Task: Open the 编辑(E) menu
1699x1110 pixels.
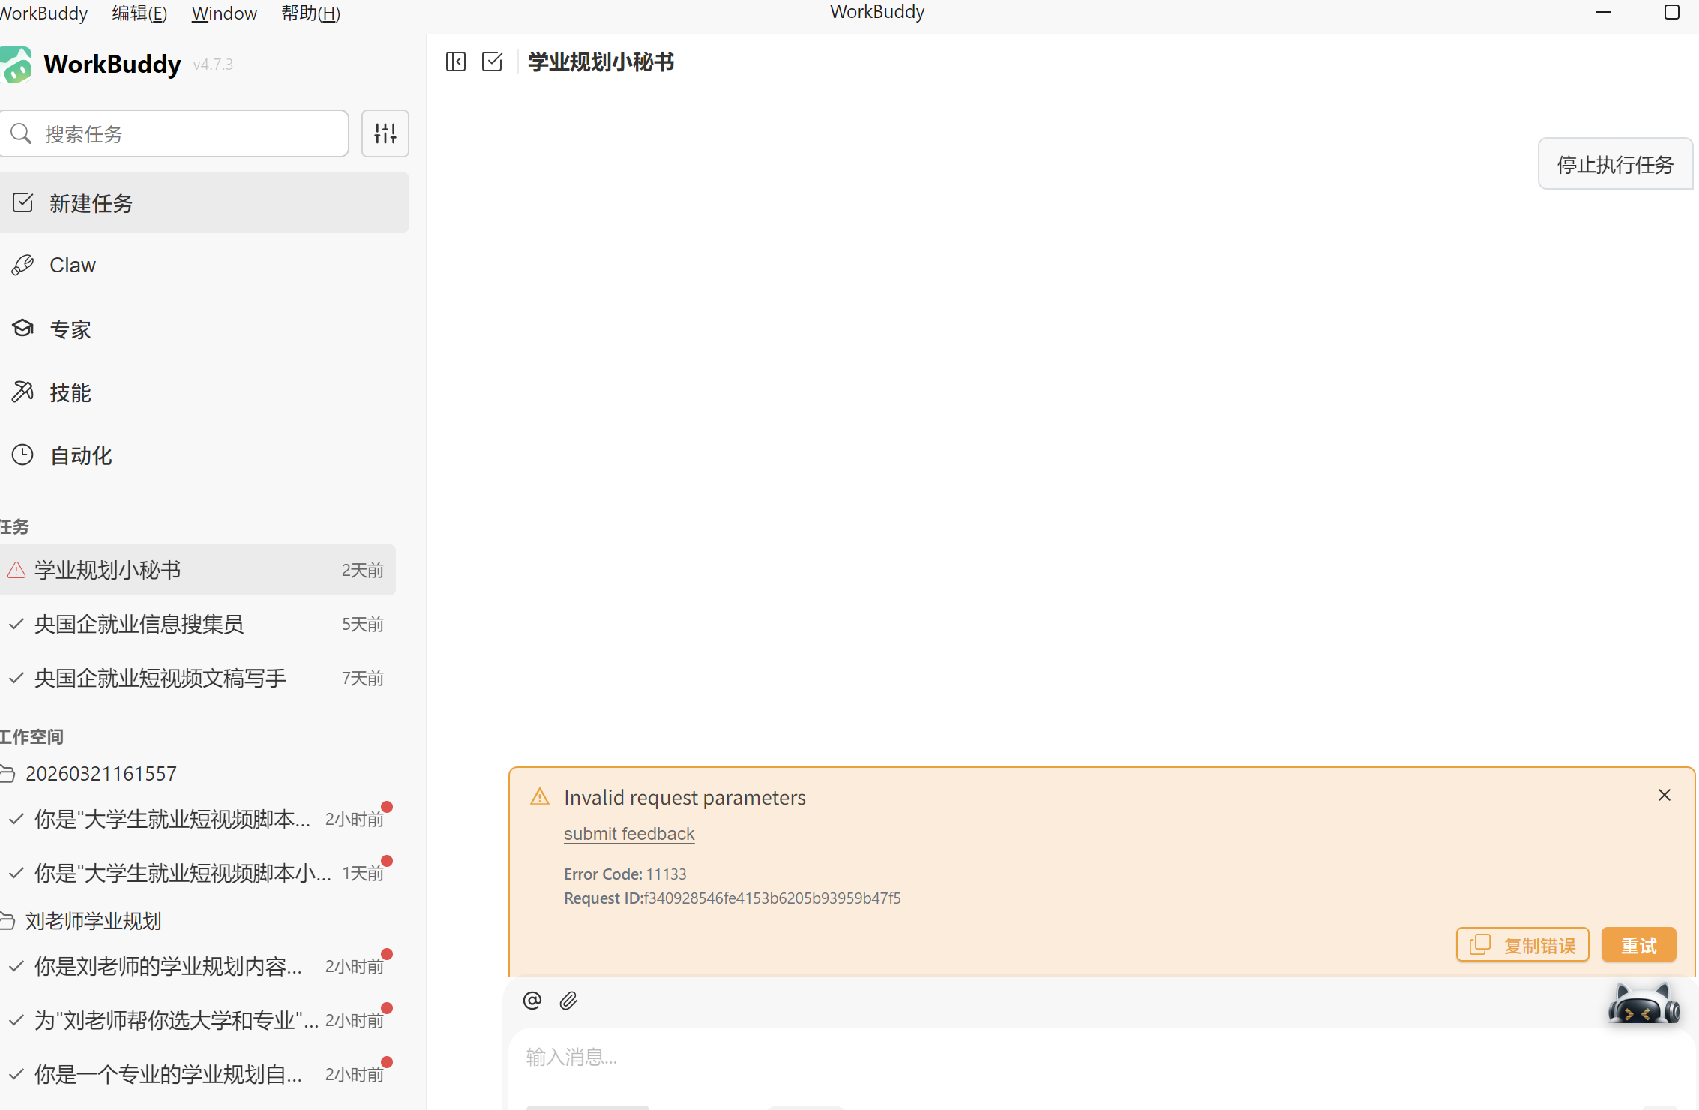Action: tap(139, 13)
